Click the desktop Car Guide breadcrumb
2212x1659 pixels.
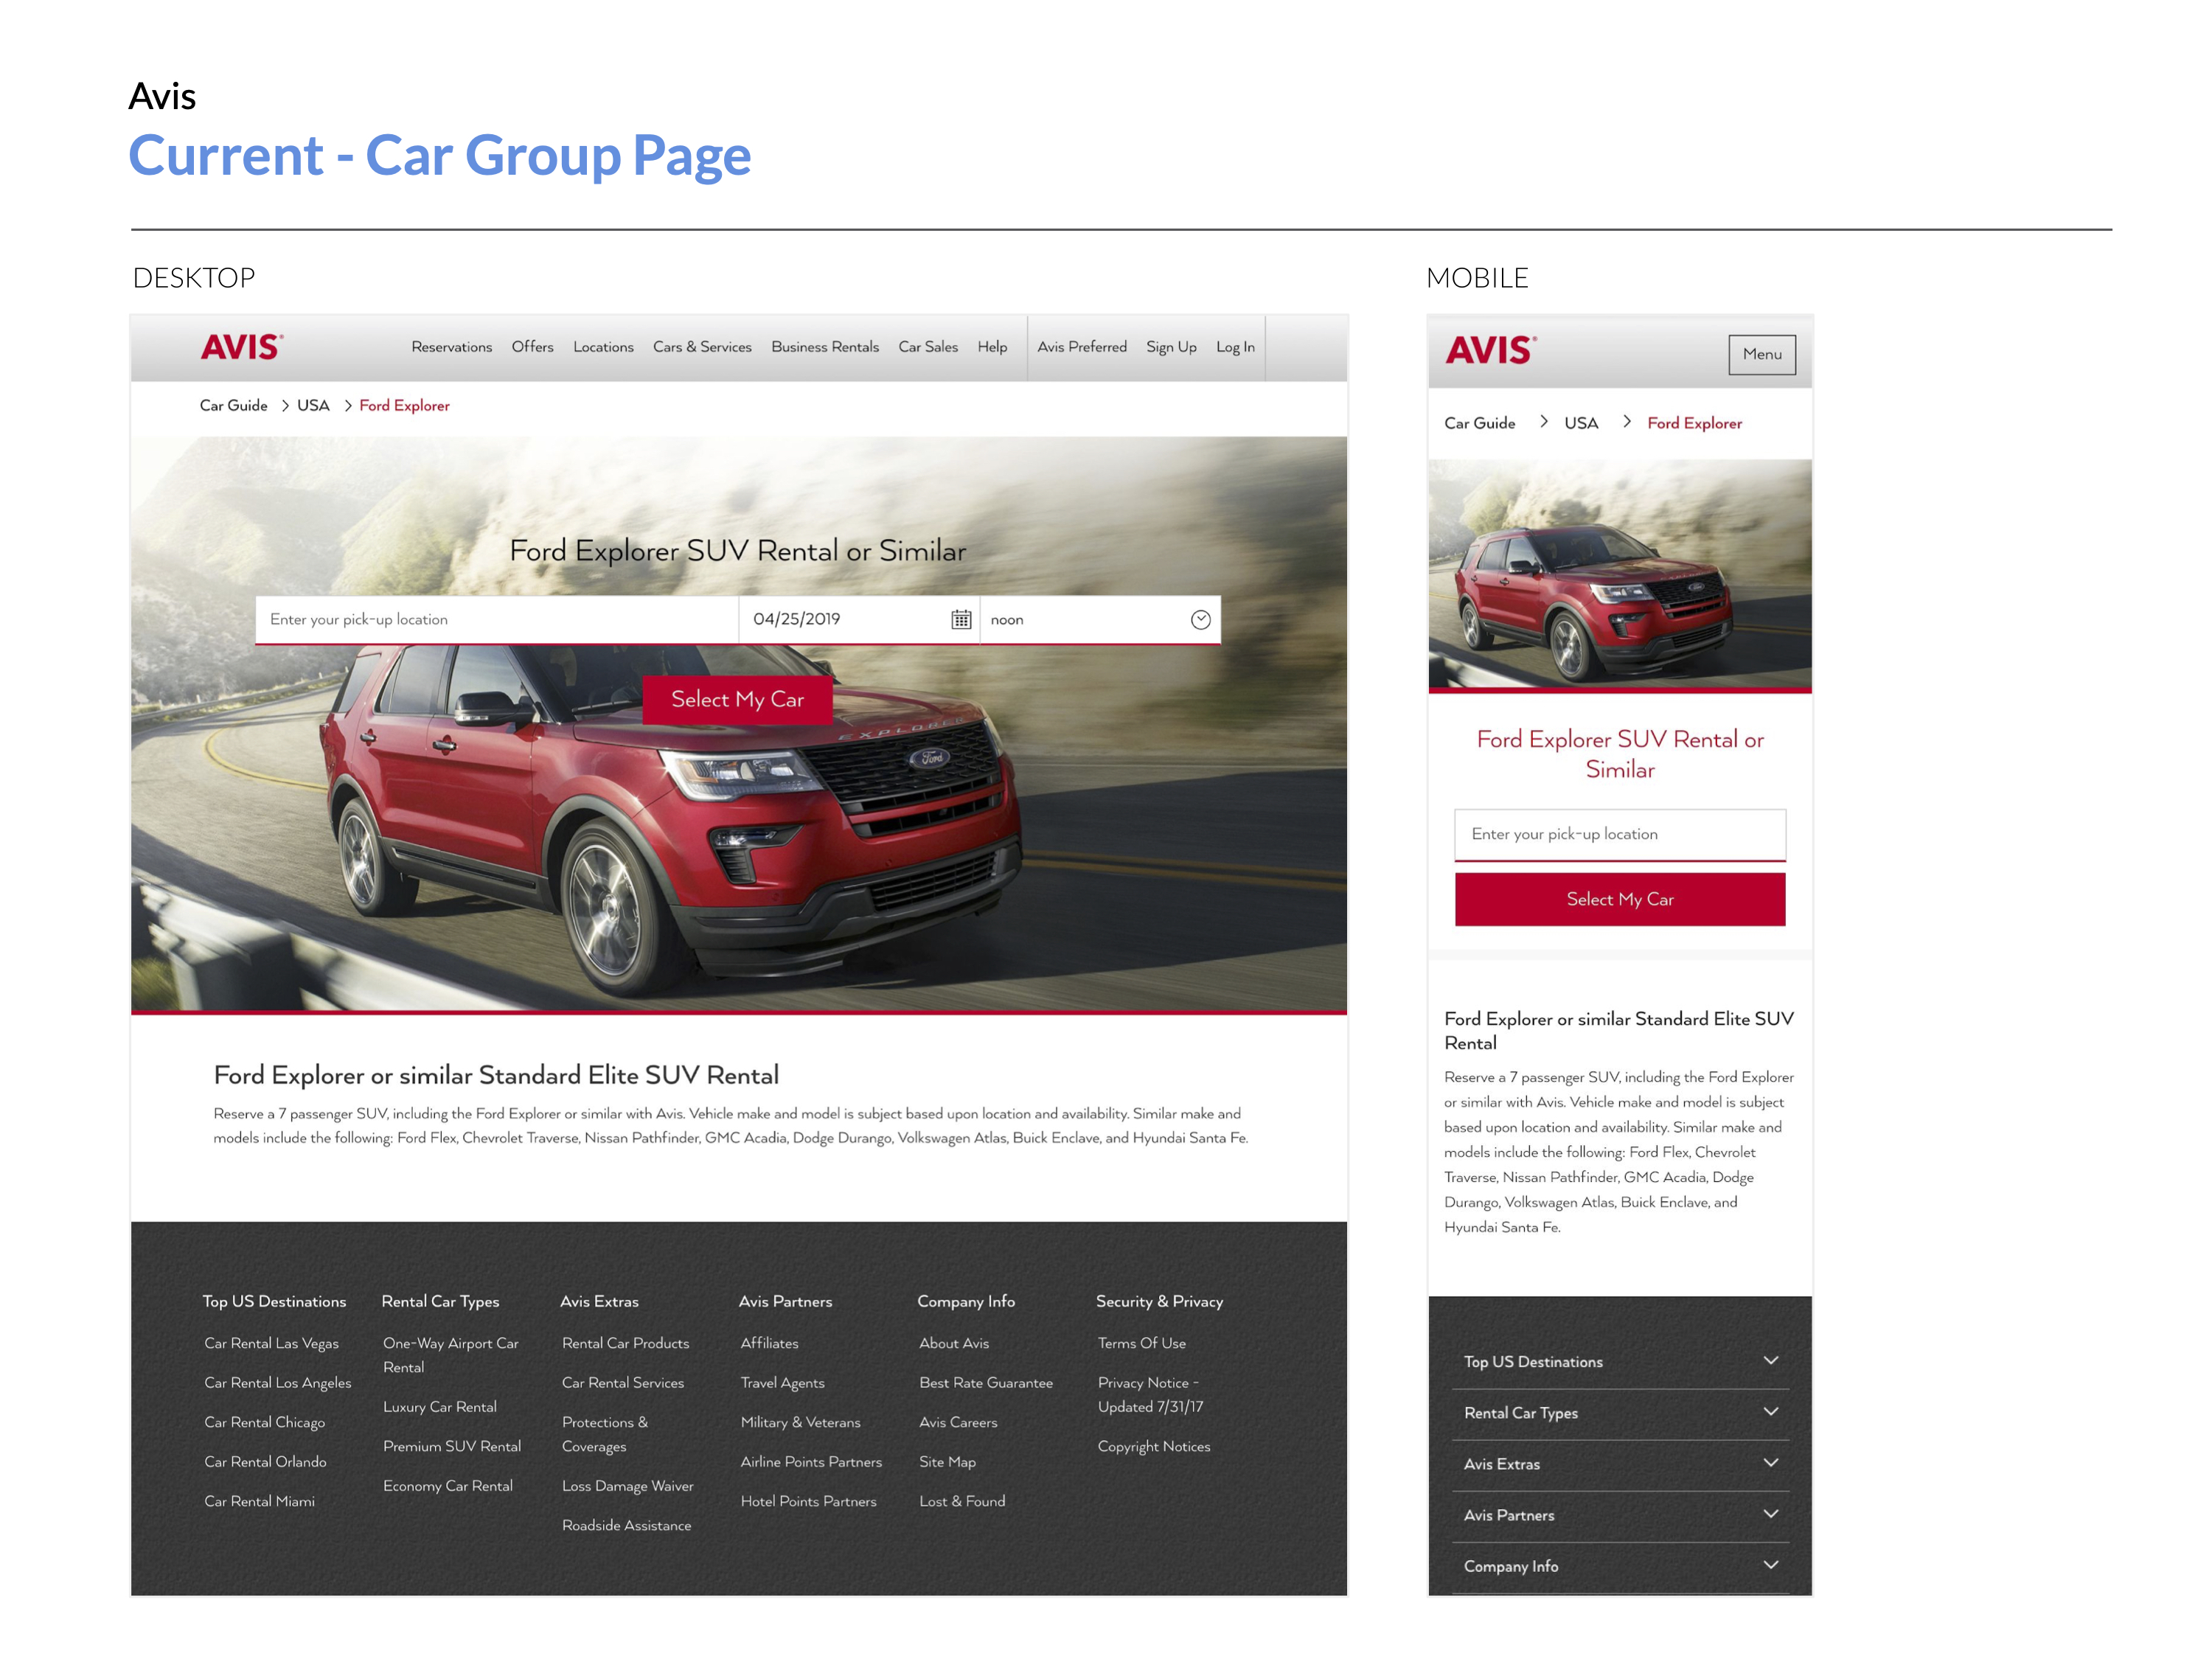[x=233, y=405]
